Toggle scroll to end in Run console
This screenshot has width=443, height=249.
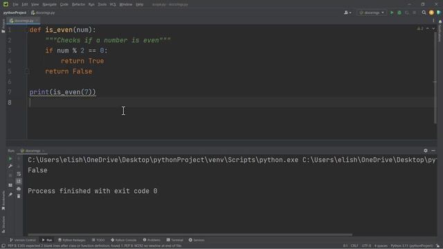click(19, 181)
